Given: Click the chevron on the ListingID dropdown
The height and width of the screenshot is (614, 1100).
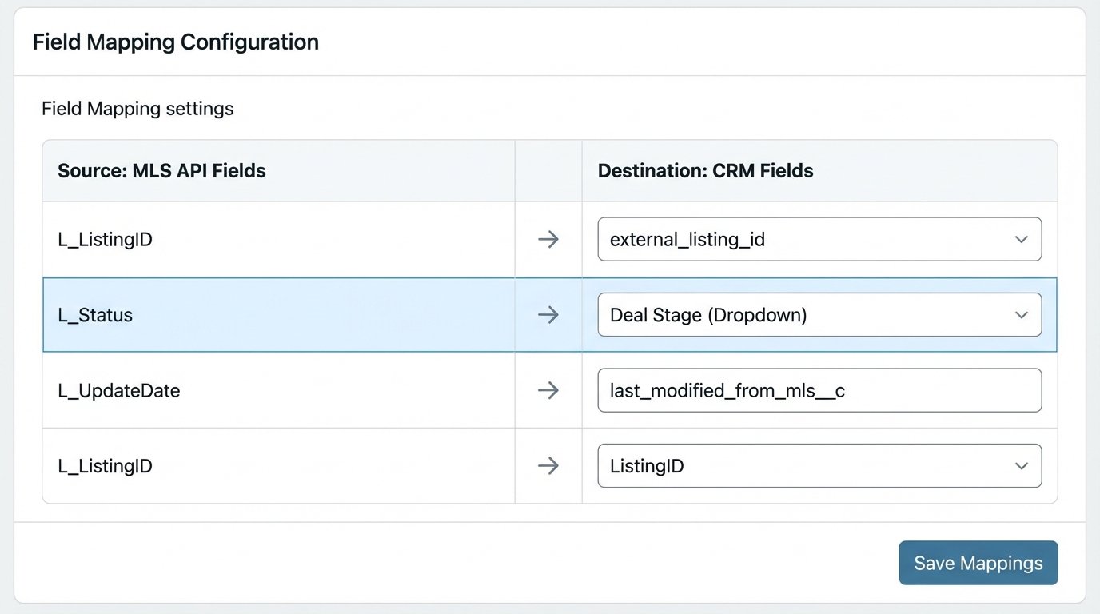Looking at the screenshot, I should click(x=1021, y=466).
